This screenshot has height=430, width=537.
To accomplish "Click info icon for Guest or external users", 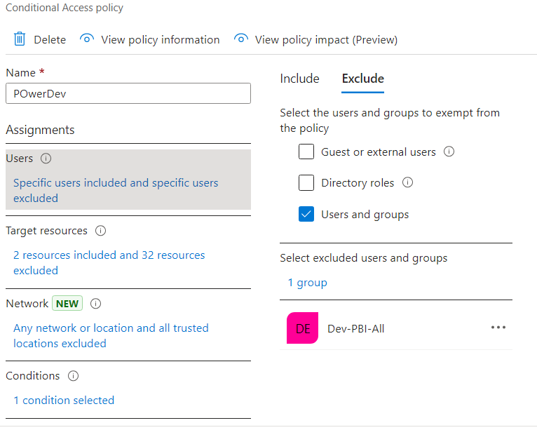I will (x=449, y=152).
